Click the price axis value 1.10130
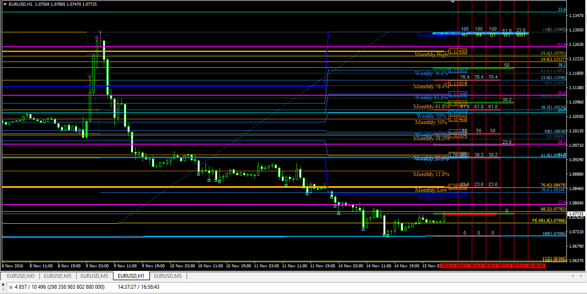The image size is (587, 294). 576,131
